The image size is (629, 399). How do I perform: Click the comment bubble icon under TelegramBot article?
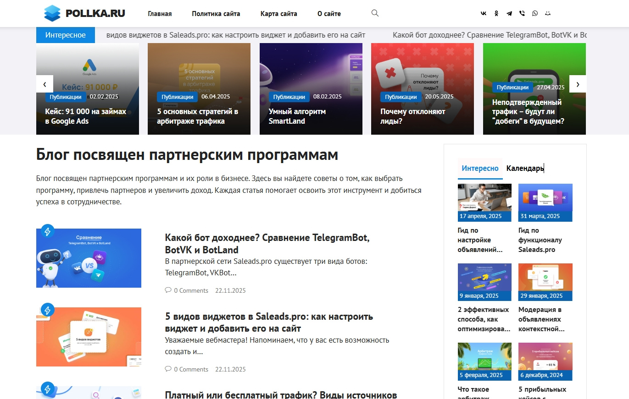coord(168,290)
